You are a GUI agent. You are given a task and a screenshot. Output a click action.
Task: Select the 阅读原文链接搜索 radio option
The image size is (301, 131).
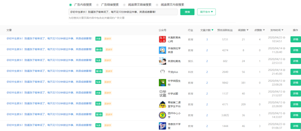point(124,5)
